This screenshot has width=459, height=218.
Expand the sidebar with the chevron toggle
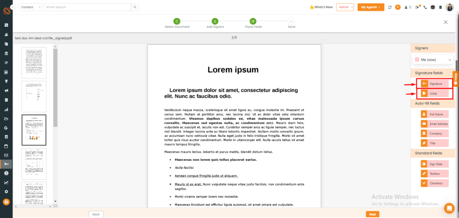pyautogui.click(x=12, y=7)
